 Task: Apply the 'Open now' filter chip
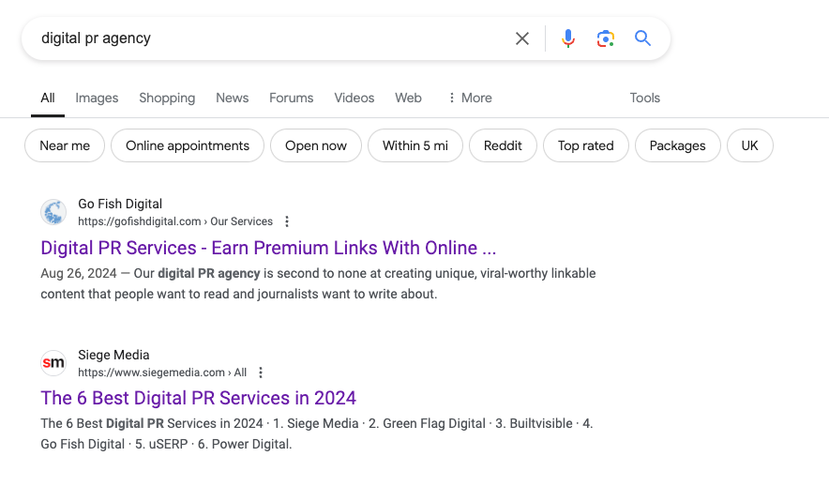tap(316, 146)
